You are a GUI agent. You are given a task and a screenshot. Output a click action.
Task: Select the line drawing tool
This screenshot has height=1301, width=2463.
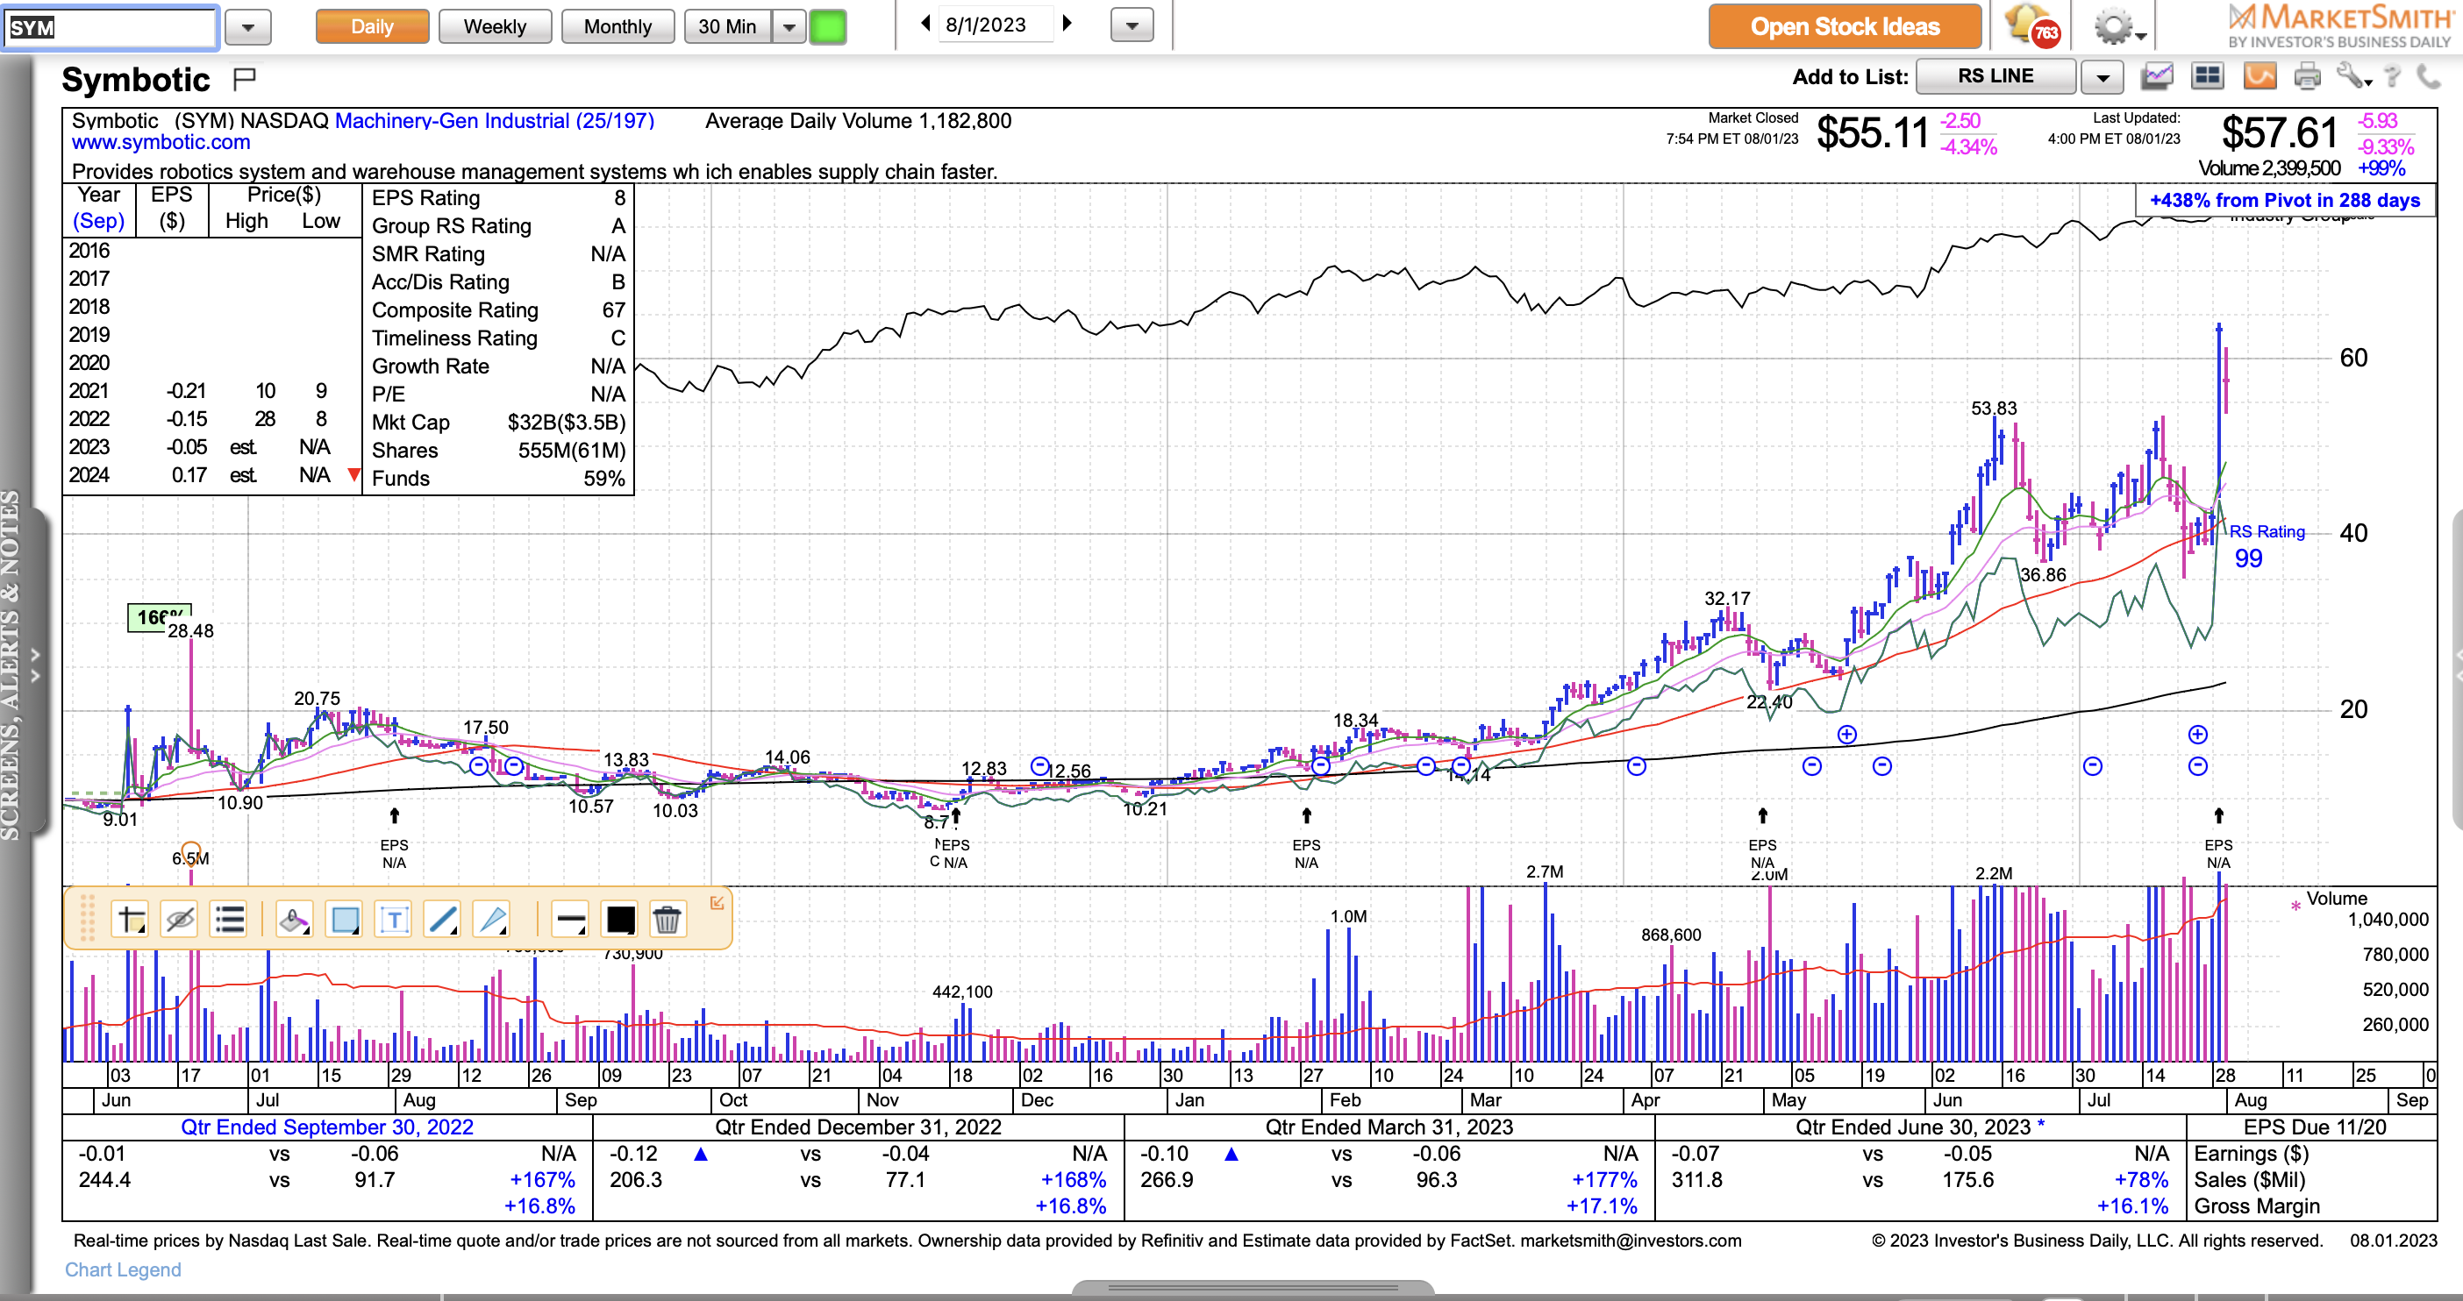442,920
